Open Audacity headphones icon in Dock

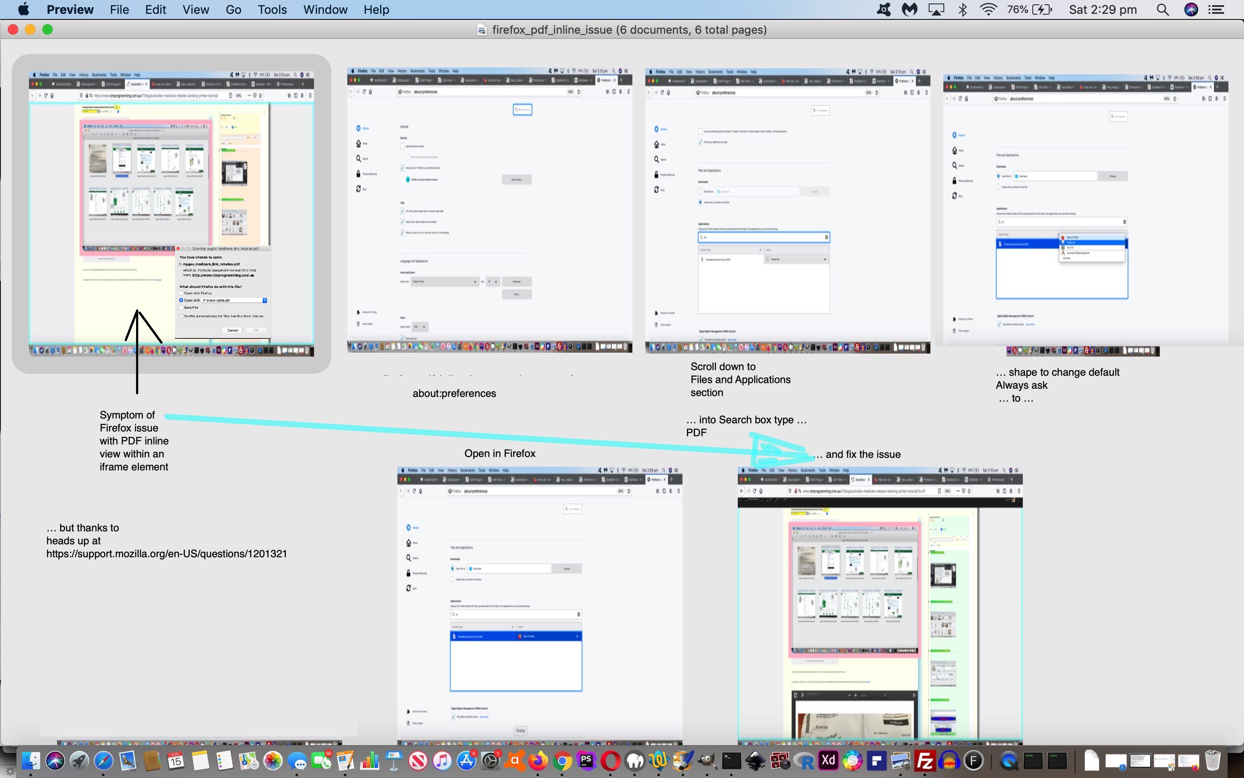click(x=949, y=761)
